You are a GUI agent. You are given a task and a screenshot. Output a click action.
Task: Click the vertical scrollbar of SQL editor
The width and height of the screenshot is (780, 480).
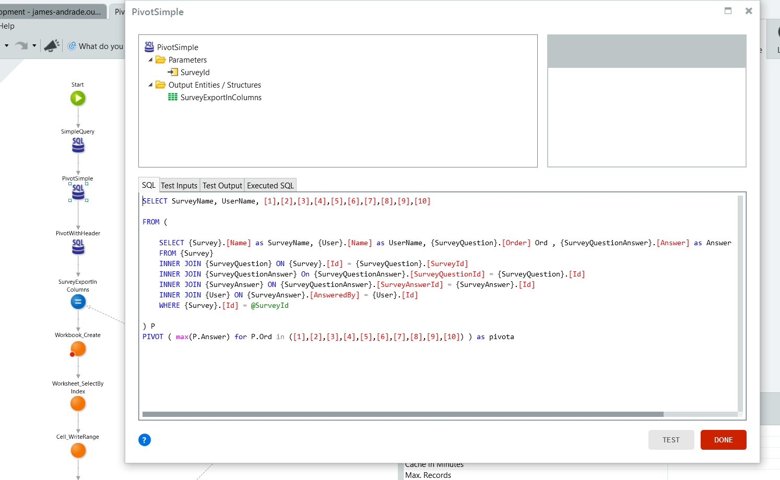pyautogui.click(x=740, y=304)
